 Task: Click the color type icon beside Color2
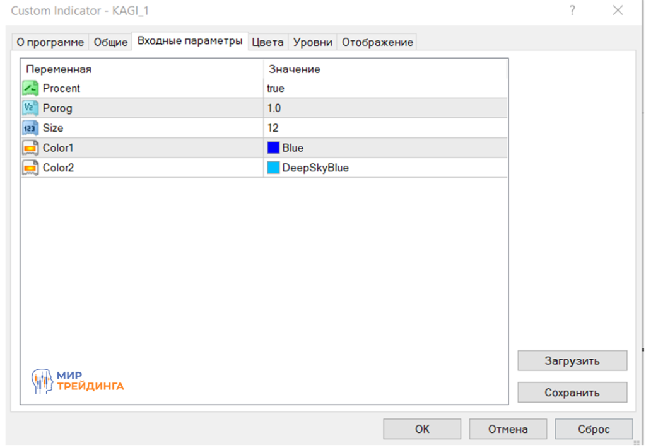[x=31, y=168]
